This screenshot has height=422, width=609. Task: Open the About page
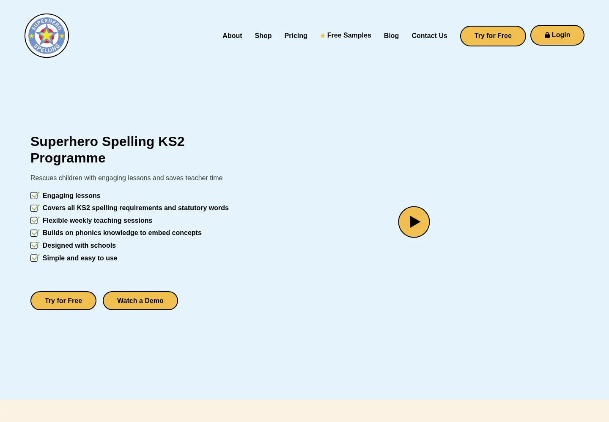(x=232, y=36)
